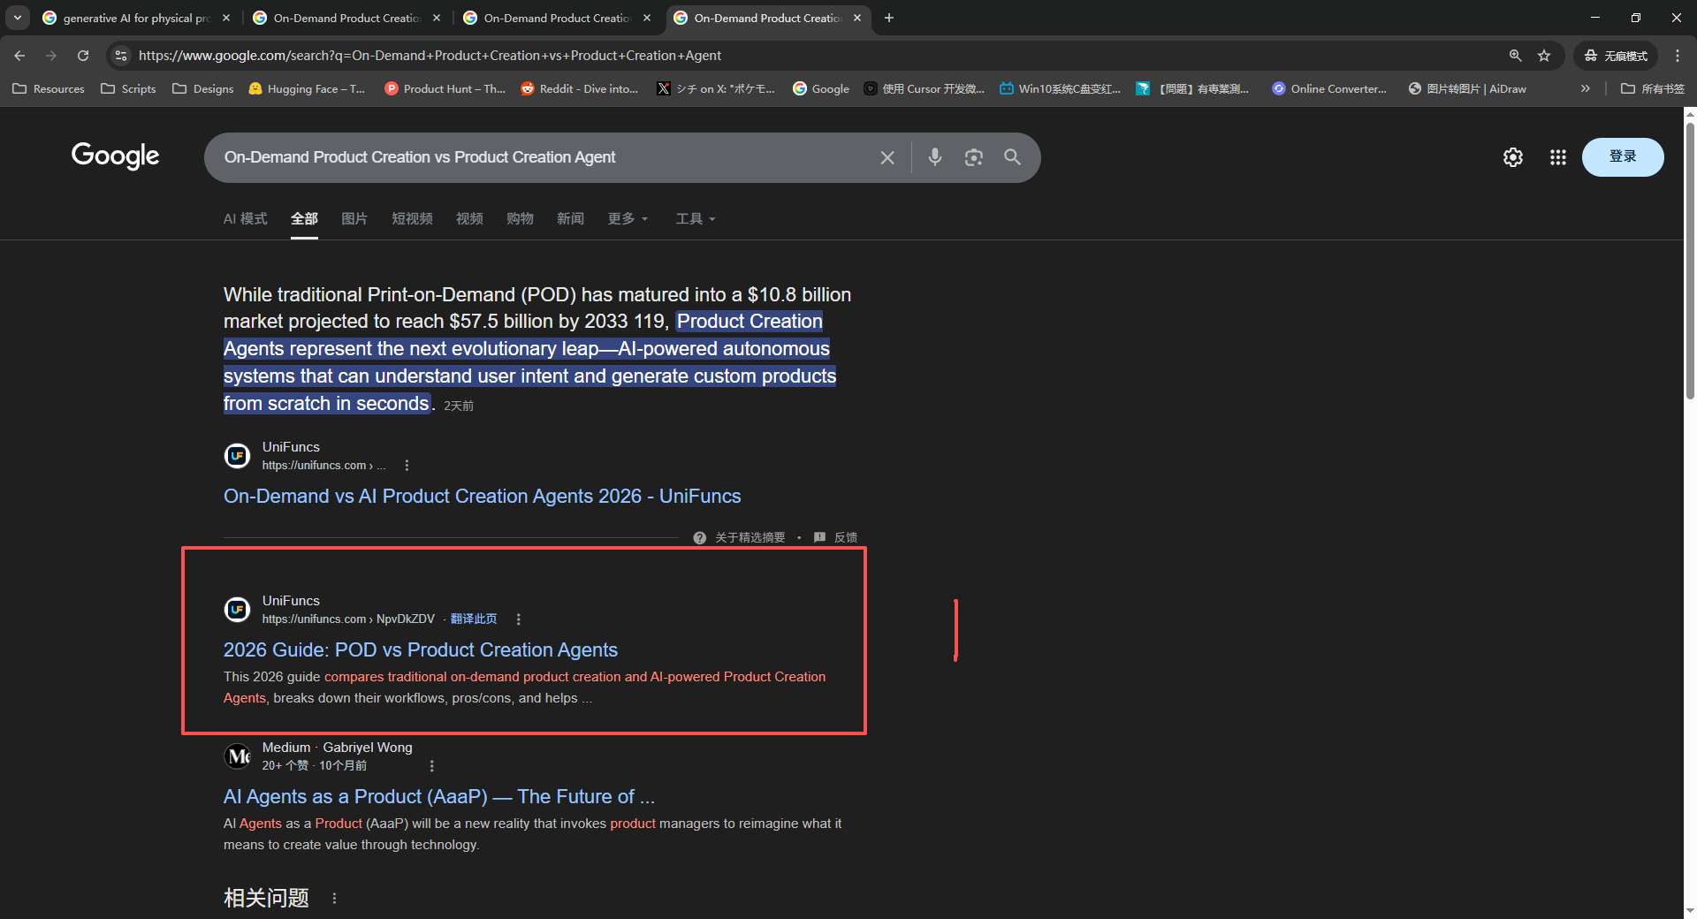The height and width of the screenshot is (919, 1697).
Task: Start a voice search with the microphone icon
Action: tap(934, 157)
